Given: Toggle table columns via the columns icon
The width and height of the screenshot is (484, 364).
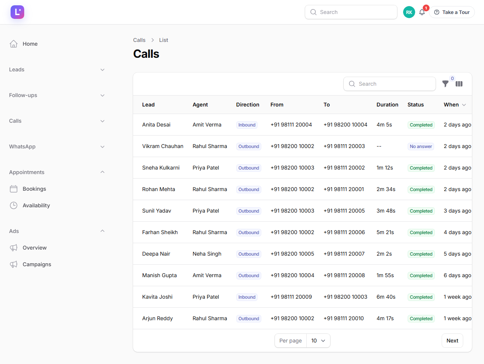Looking at the screenshot, I should (459, 84).
